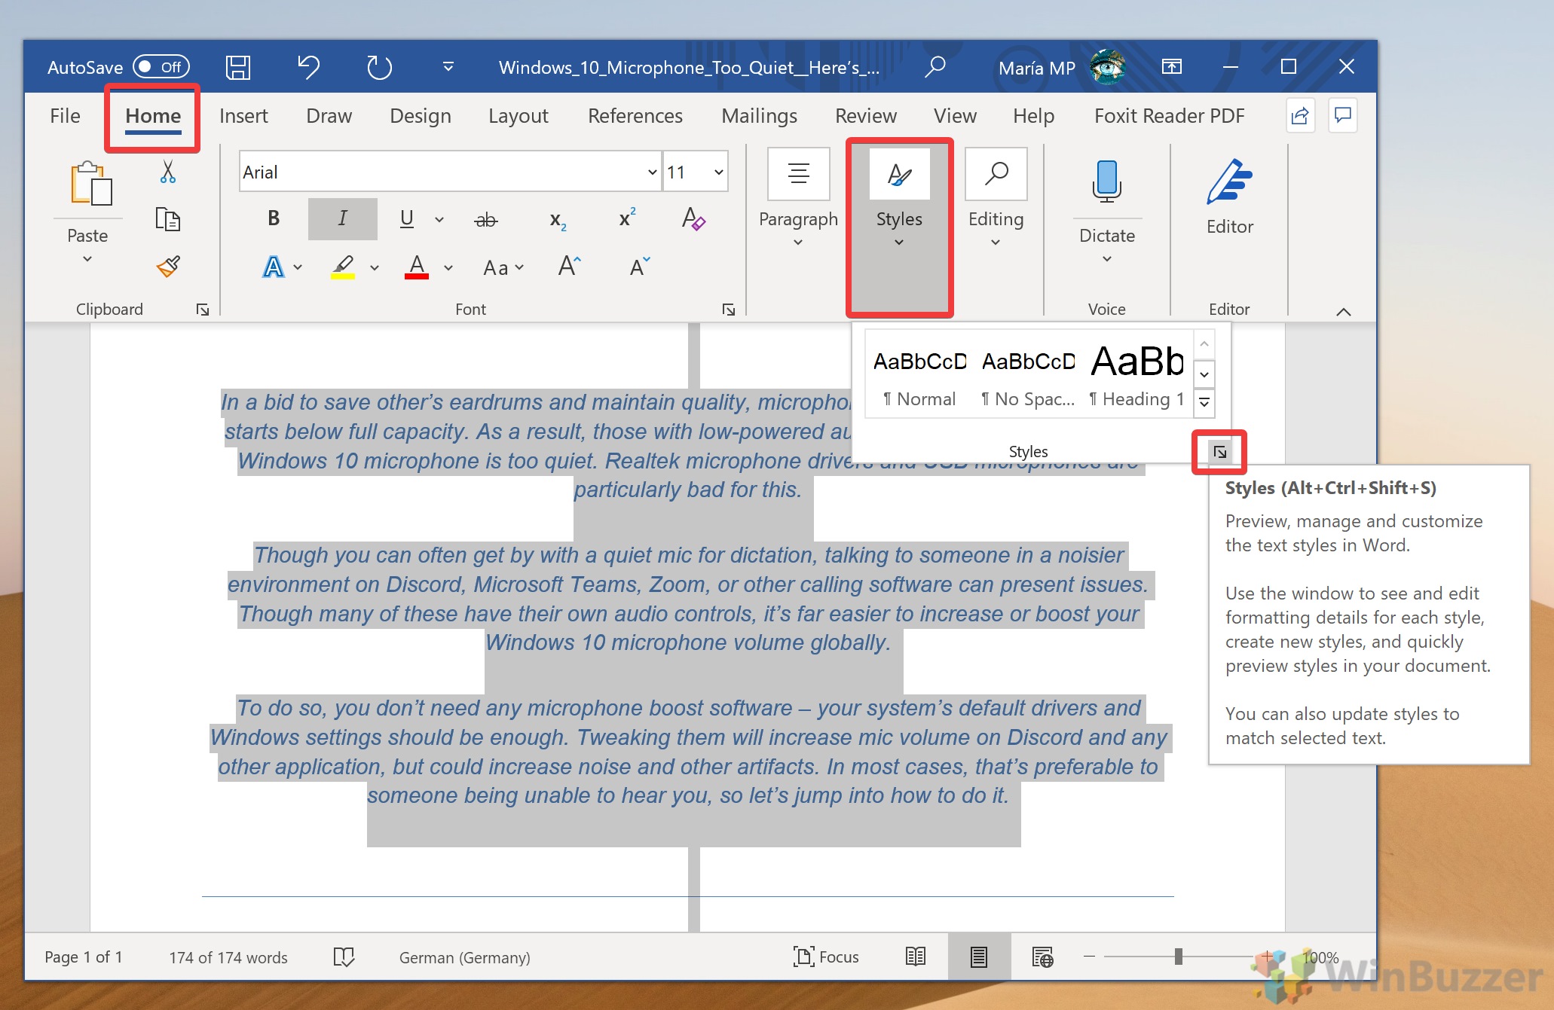Viewport: 1554px width, 1010px height.
Task: Expand the Styles gallery More arrow
Action: [1204, 403]
